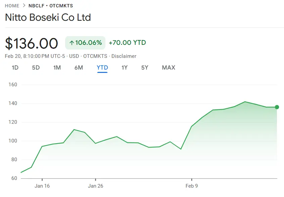Switch to the 6M range tab
The height and width of the screenshot is (197, 284).
pos(79,68)
